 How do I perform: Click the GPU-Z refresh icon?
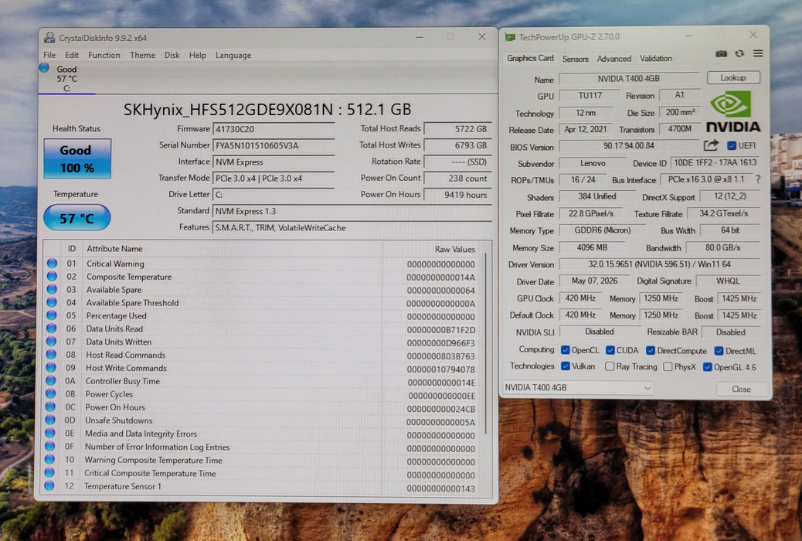[739, 54]
